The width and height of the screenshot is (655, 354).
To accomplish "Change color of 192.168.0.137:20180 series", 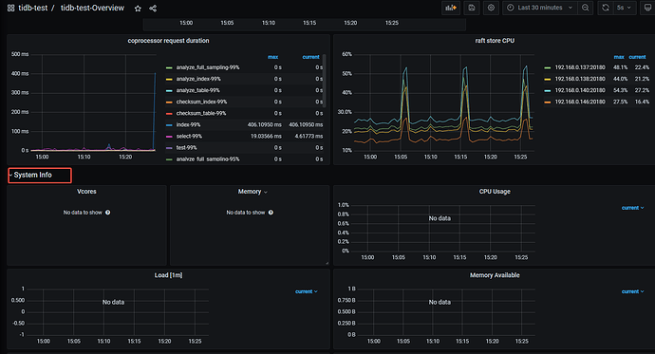I will 547,67.
